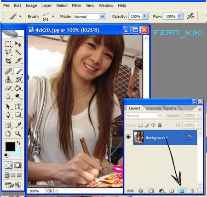207x197 pixels.
Task: Open the Layers panel flyout menu
Action: tap(200, 109)
